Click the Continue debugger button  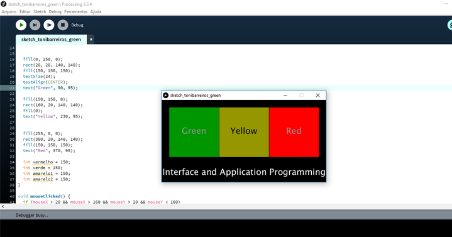point(48,25)
